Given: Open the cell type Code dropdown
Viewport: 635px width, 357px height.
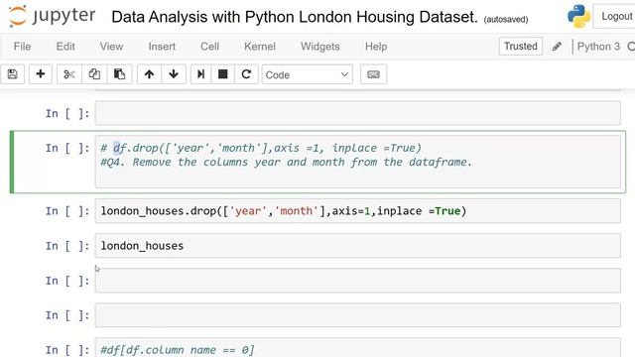Looking at the screenshot, I should click(x=307, y=74).
